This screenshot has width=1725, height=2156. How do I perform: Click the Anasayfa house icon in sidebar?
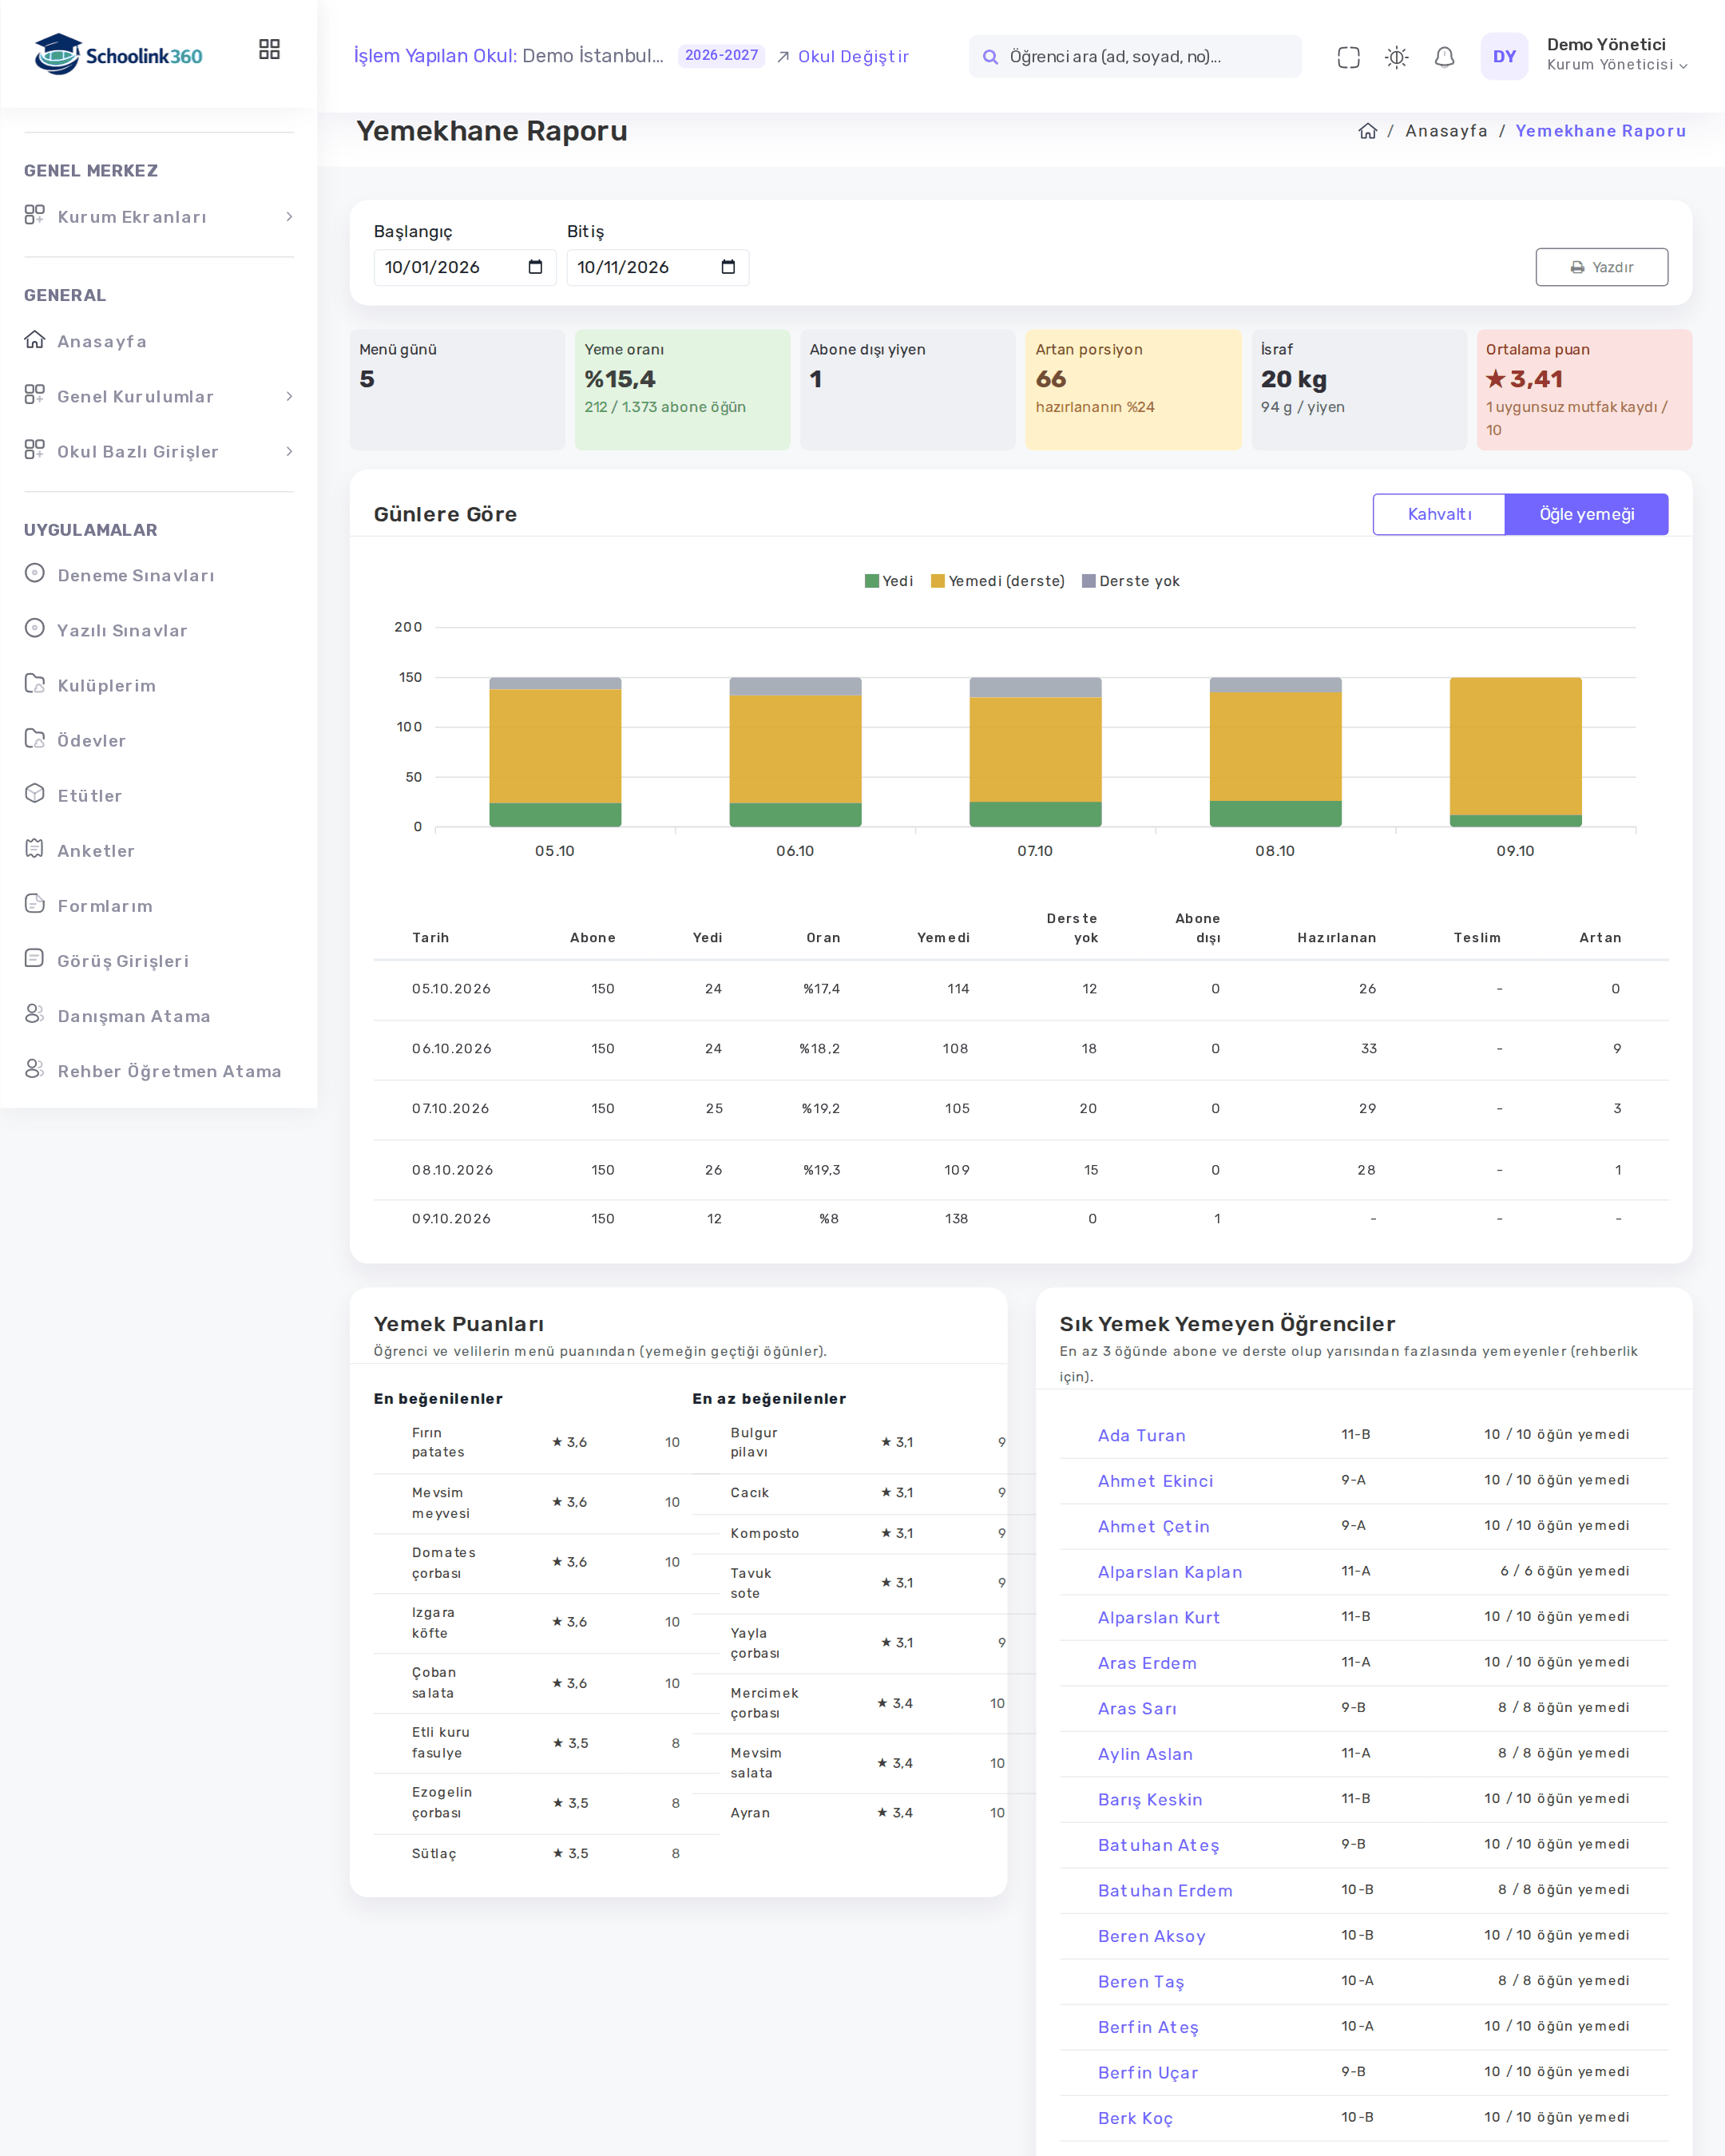35,340
